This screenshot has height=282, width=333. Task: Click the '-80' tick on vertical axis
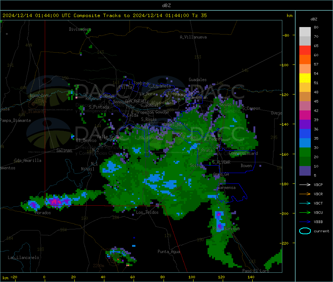(x=286, y=35)
